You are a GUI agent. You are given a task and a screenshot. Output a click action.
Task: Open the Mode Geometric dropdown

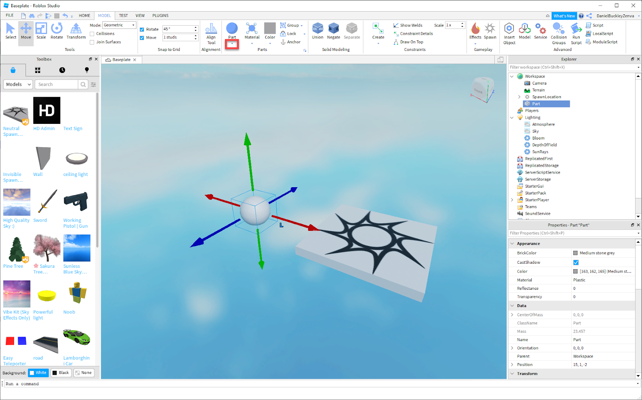[x=120, y=25]
